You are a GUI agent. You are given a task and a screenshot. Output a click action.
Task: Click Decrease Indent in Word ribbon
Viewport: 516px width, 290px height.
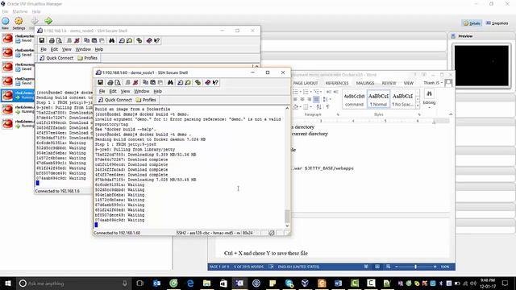click(329, 92)
